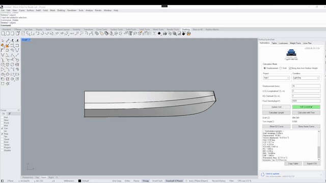Viewport: 326px width, 183px height.
Task: Click the Fluid Density input field
Action: (306, 101)
